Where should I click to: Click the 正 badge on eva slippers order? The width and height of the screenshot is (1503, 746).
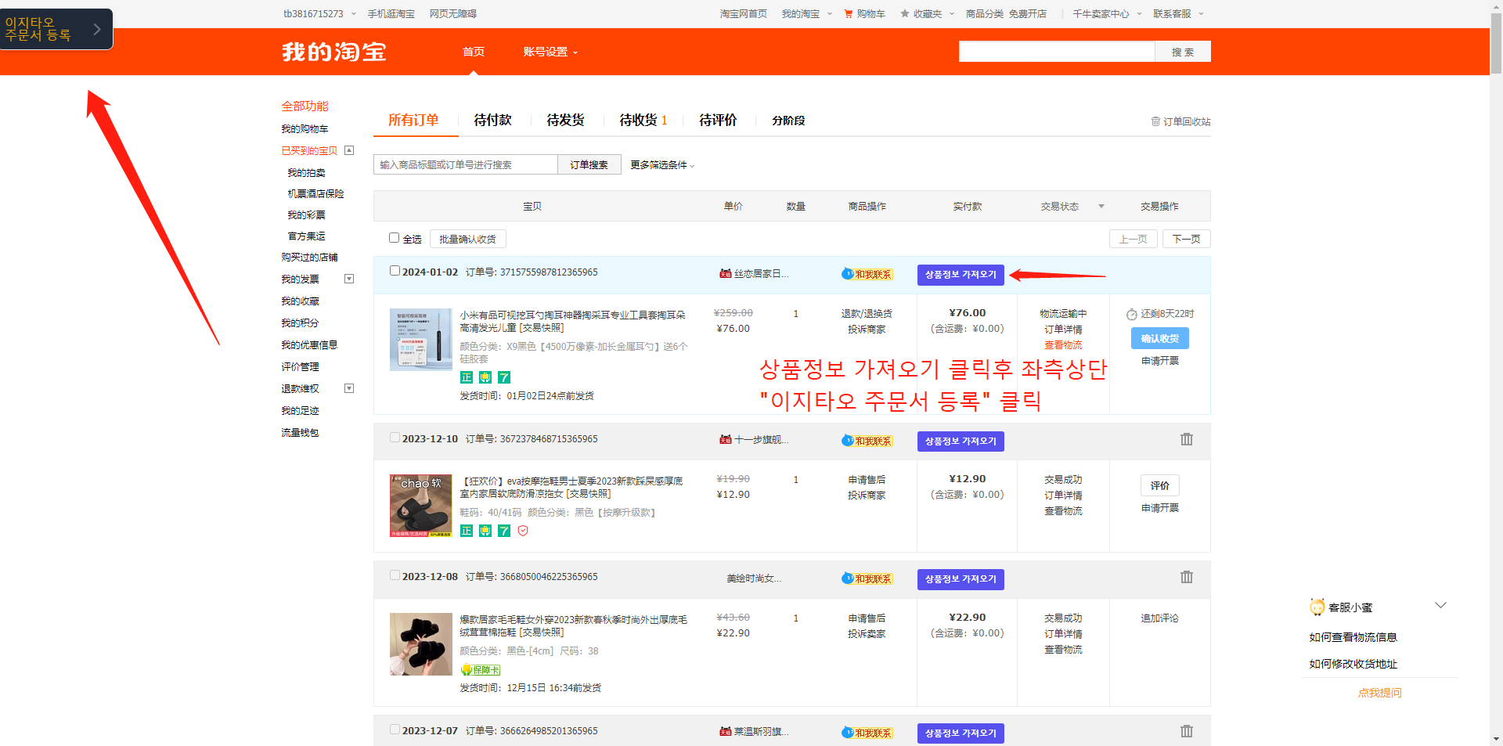(x=467, y=531)
